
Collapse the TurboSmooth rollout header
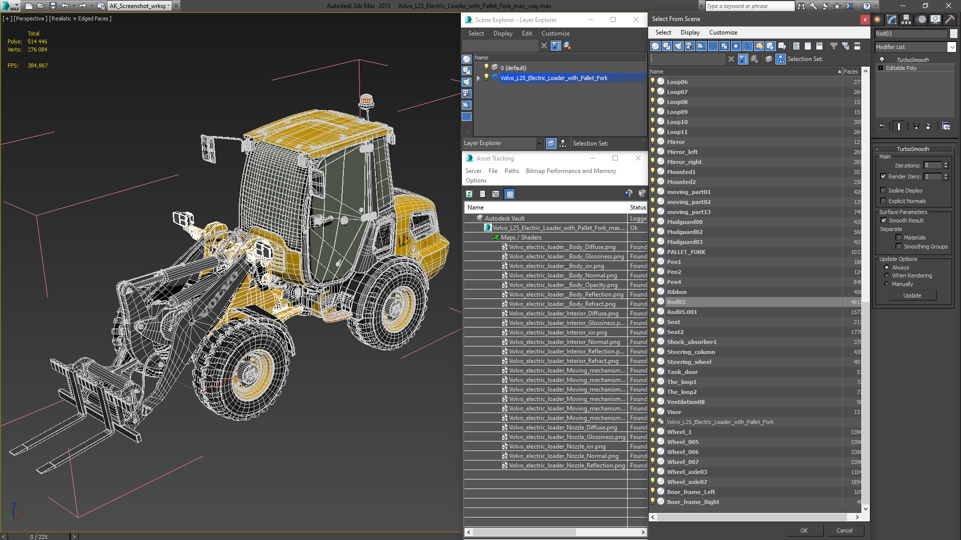click(x=912, y=149)
